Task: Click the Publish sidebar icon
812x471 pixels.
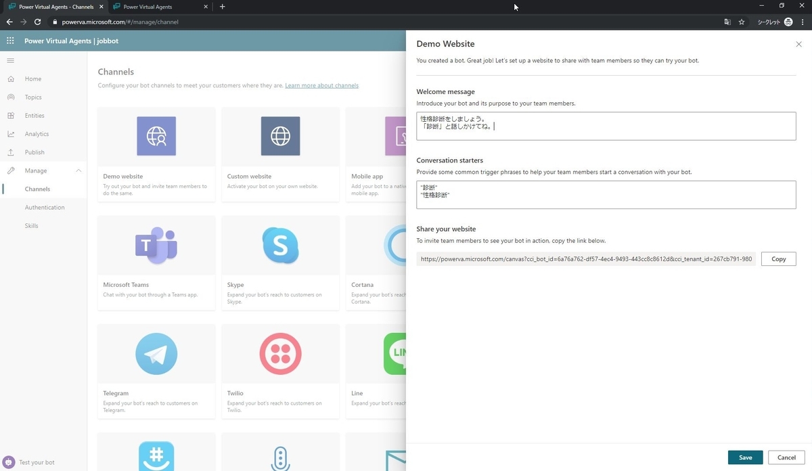Action: [x=11, y=152]
